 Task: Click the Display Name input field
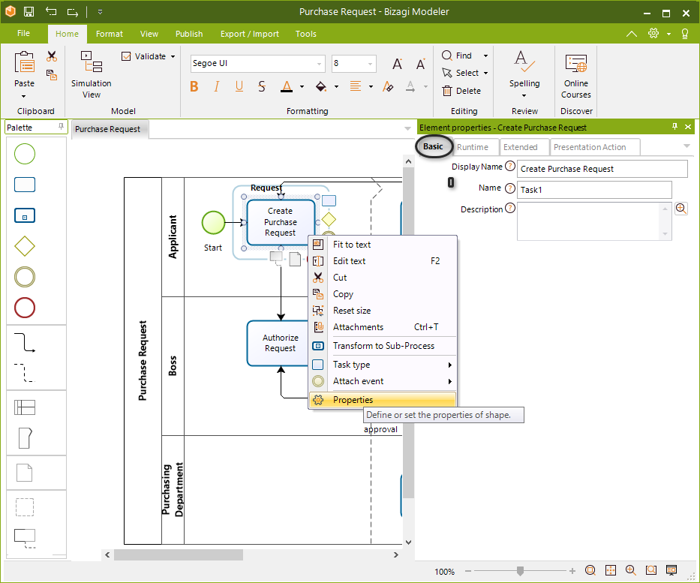click(x=602, y=169)
